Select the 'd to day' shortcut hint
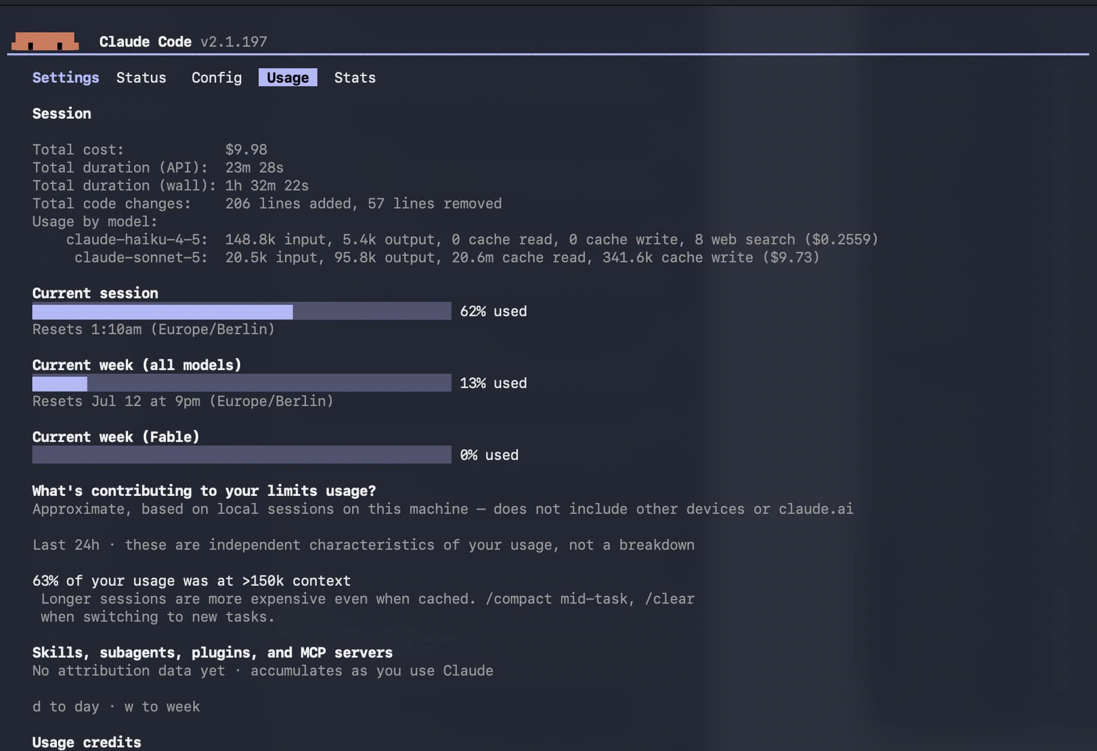The image size is (1097, 751). coord(66,707)
